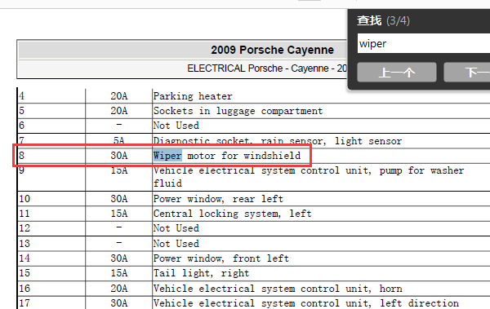The image size is (490, 309).
Task: Click the 查找 (3/4) search label
Action: point(383,21)
